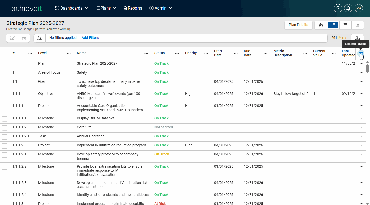Click the At Risk status text
370x205 pixels.
coord(160,203)
